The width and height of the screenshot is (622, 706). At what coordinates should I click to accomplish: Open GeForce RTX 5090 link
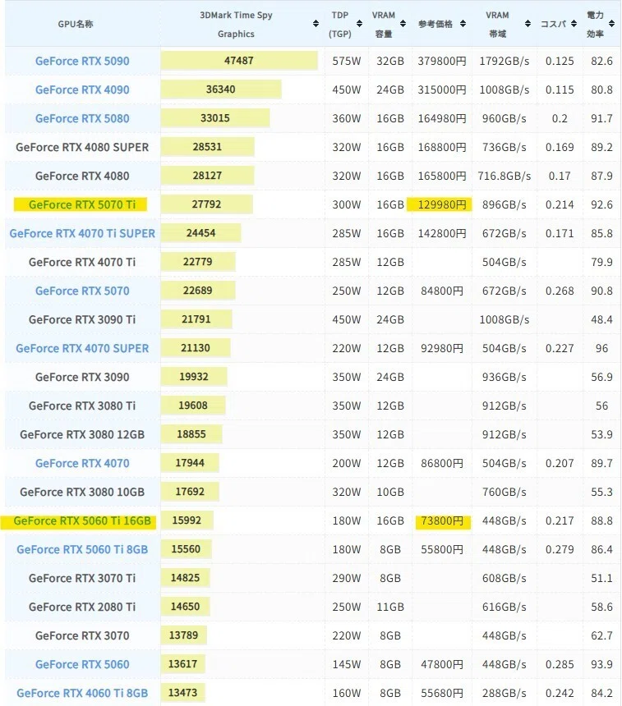point(82,61)
